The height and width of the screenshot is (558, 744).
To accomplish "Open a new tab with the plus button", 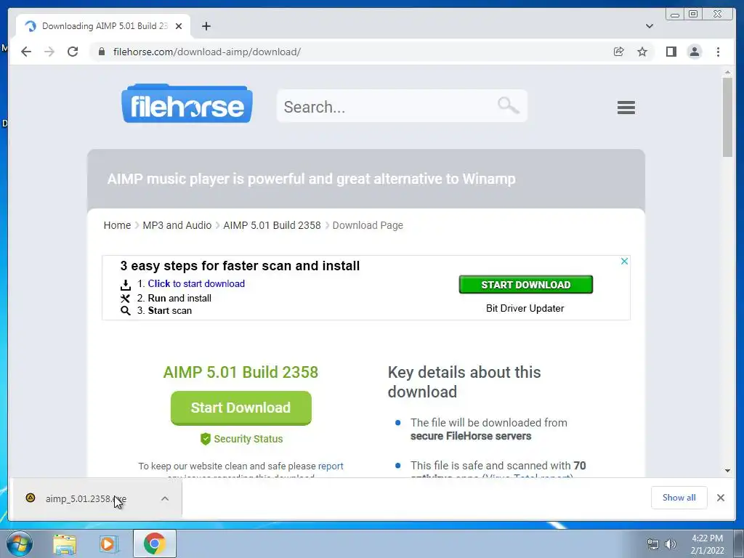I will click(206, 26).
